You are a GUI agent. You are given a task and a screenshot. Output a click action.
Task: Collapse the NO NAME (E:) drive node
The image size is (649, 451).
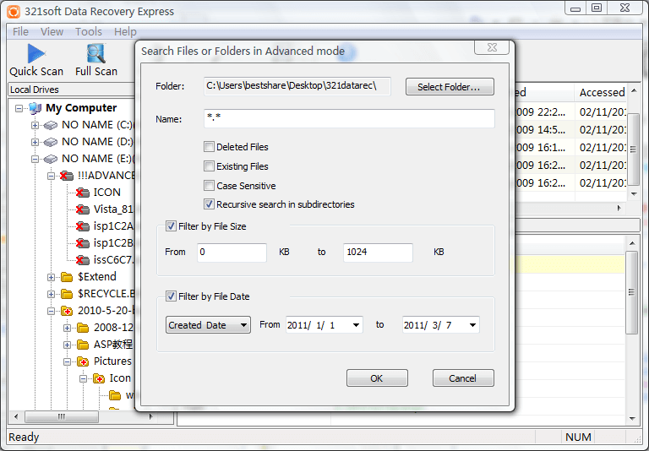point(35,159)
